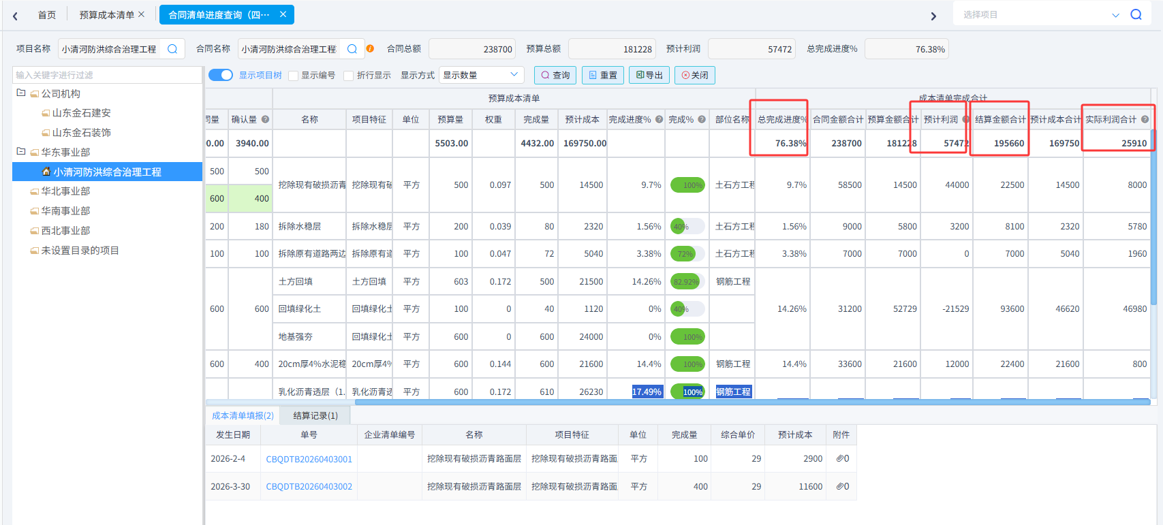
Task: Click the search icon in 合同名称 field
Action: (x=352, y=49)
